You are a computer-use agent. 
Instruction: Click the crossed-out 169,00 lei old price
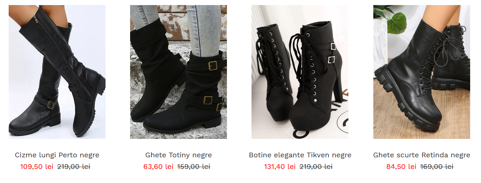click(437, 166)
